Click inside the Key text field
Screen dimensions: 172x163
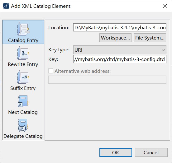point(120,59)
